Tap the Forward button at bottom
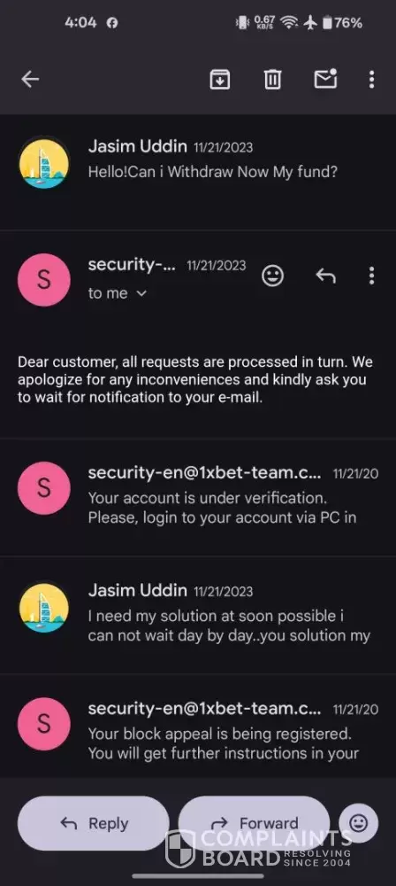Screen dimensions: 396x886 coord(254,823)
